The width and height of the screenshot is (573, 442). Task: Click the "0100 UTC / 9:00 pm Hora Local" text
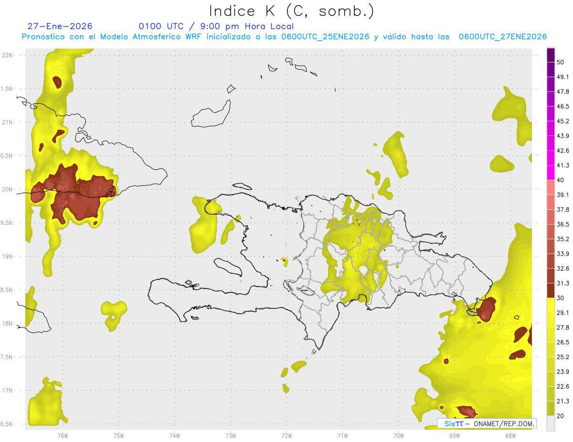(x=216, y=26)
